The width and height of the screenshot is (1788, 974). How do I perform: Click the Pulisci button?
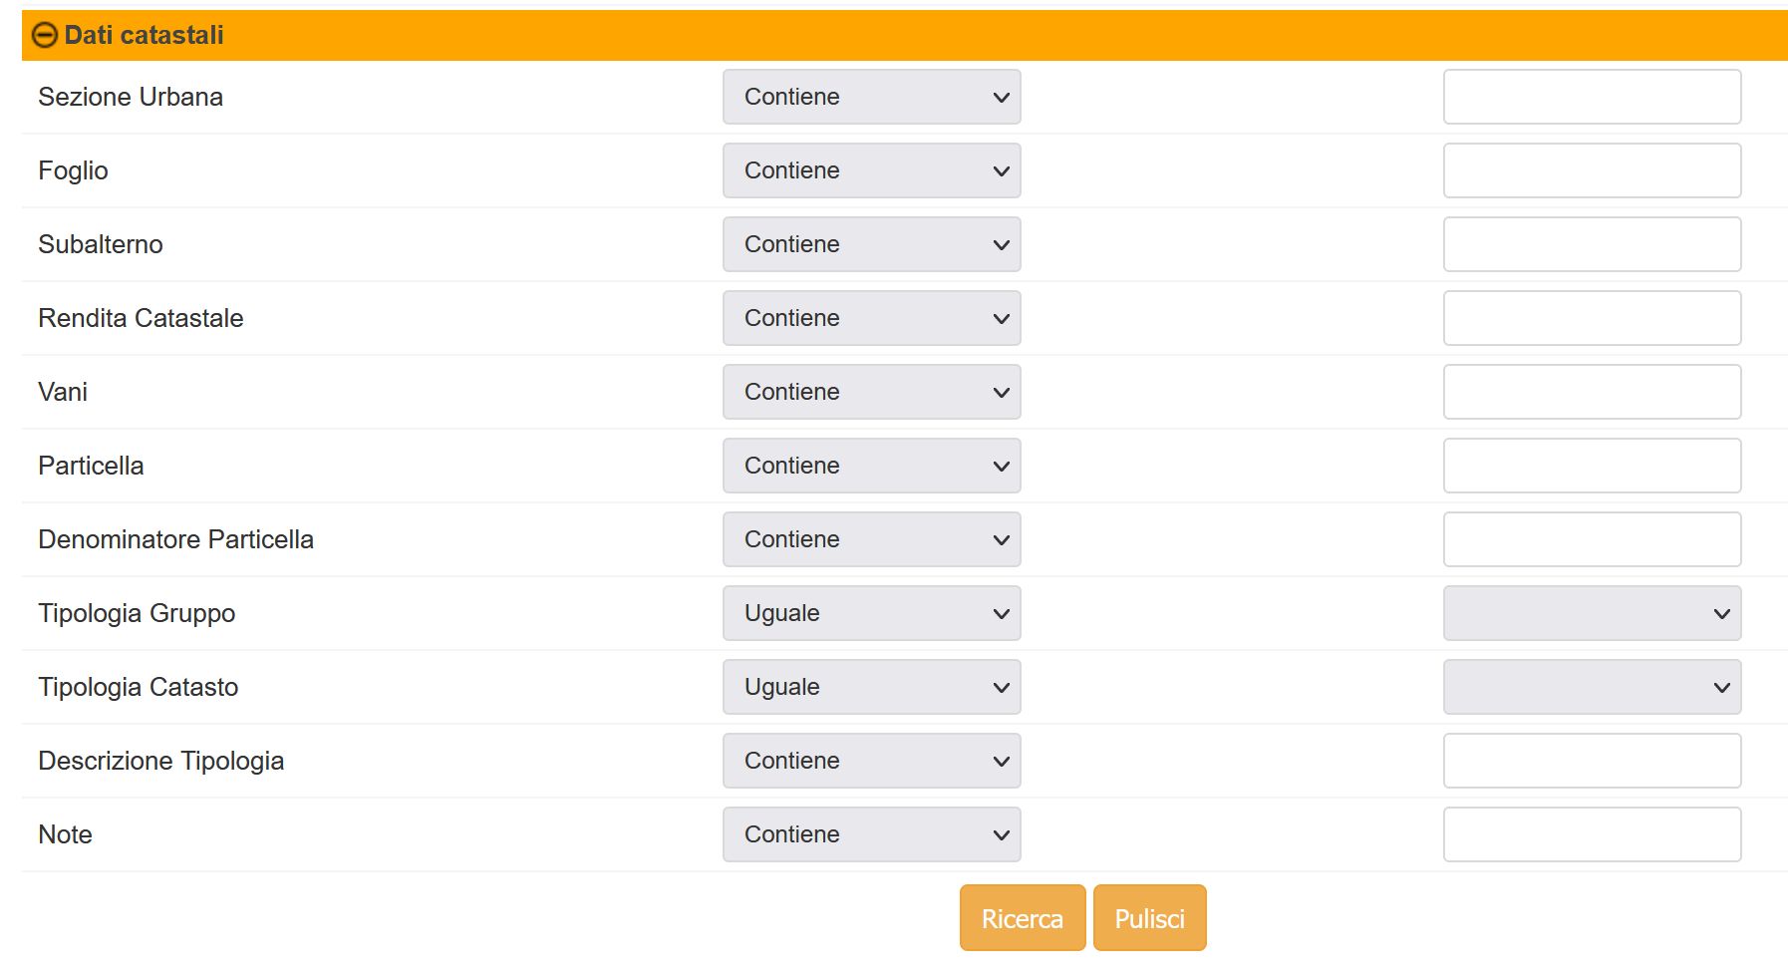tap(1150, 918)
